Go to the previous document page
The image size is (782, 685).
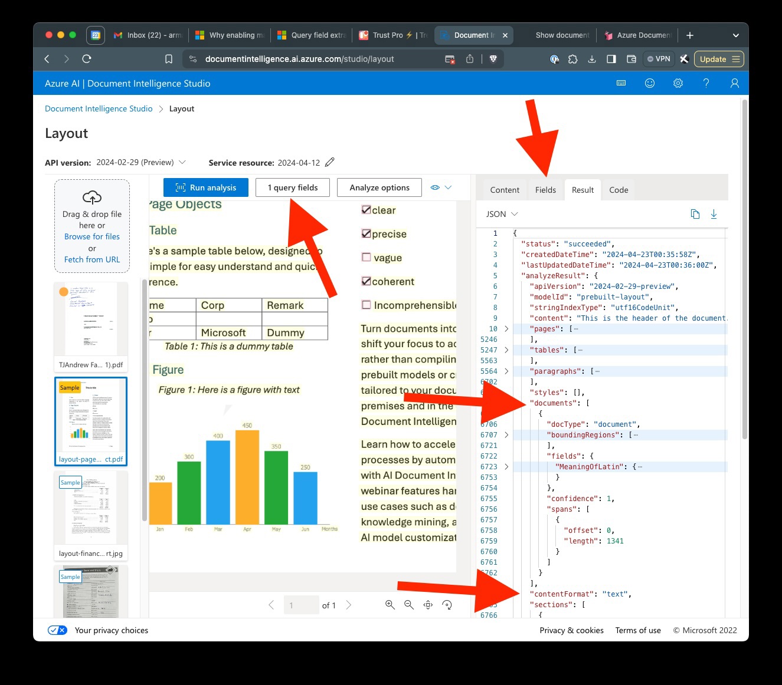click(271, 605)
